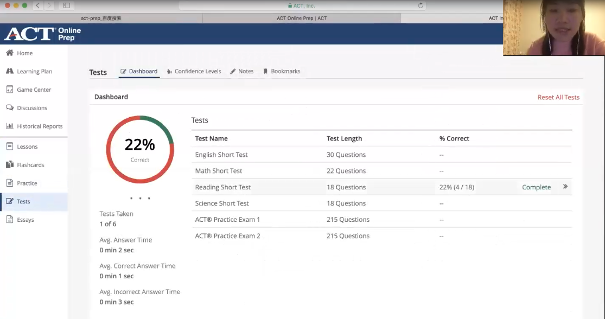The image size is (605, 319).
Task: Open the Dashboard tab
Action: point(139,72)
